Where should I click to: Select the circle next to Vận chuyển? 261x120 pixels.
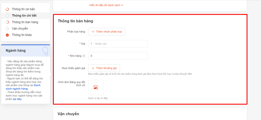(7, 29)
